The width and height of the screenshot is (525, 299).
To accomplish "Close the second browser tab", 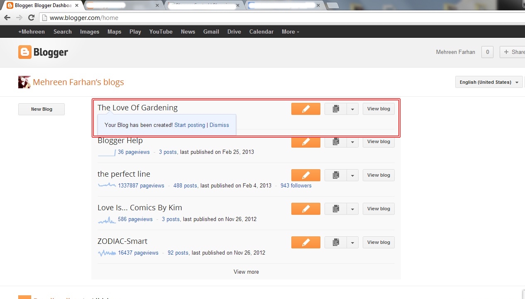I will [157, 6].
